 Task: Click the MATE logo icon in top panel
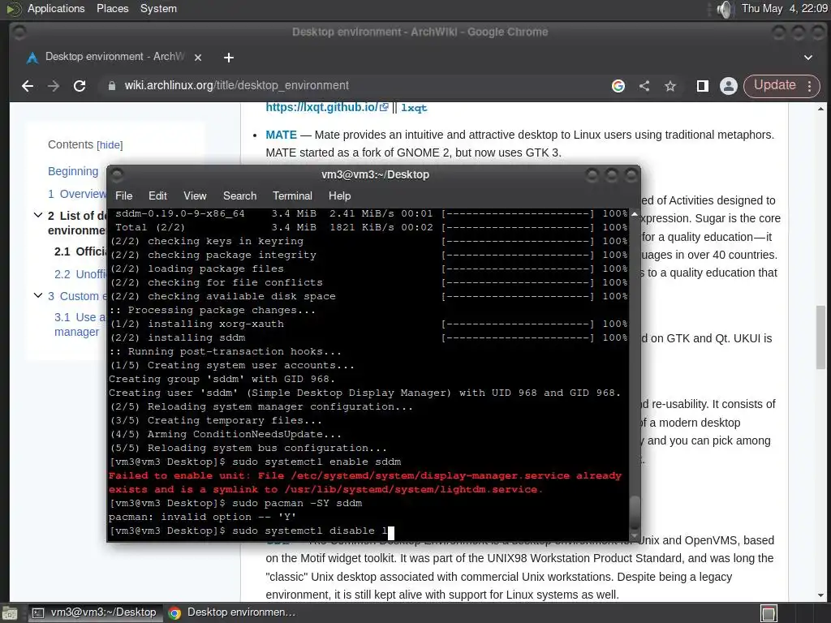[x=15, y=9]
